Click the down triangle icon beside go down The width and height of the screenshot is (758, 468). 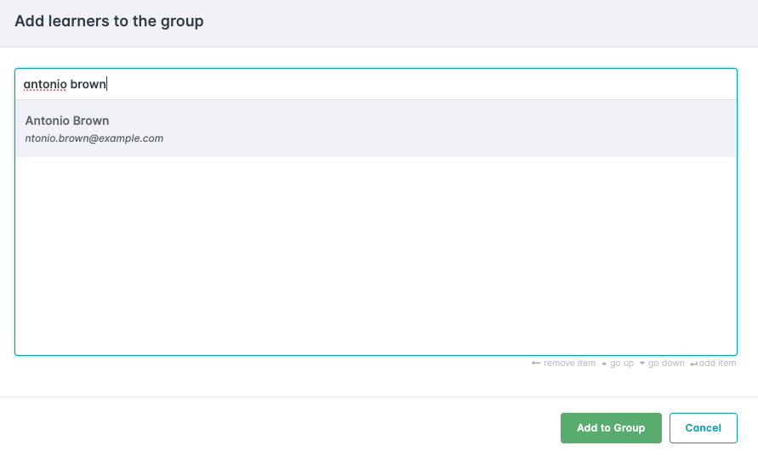(641, 364)
